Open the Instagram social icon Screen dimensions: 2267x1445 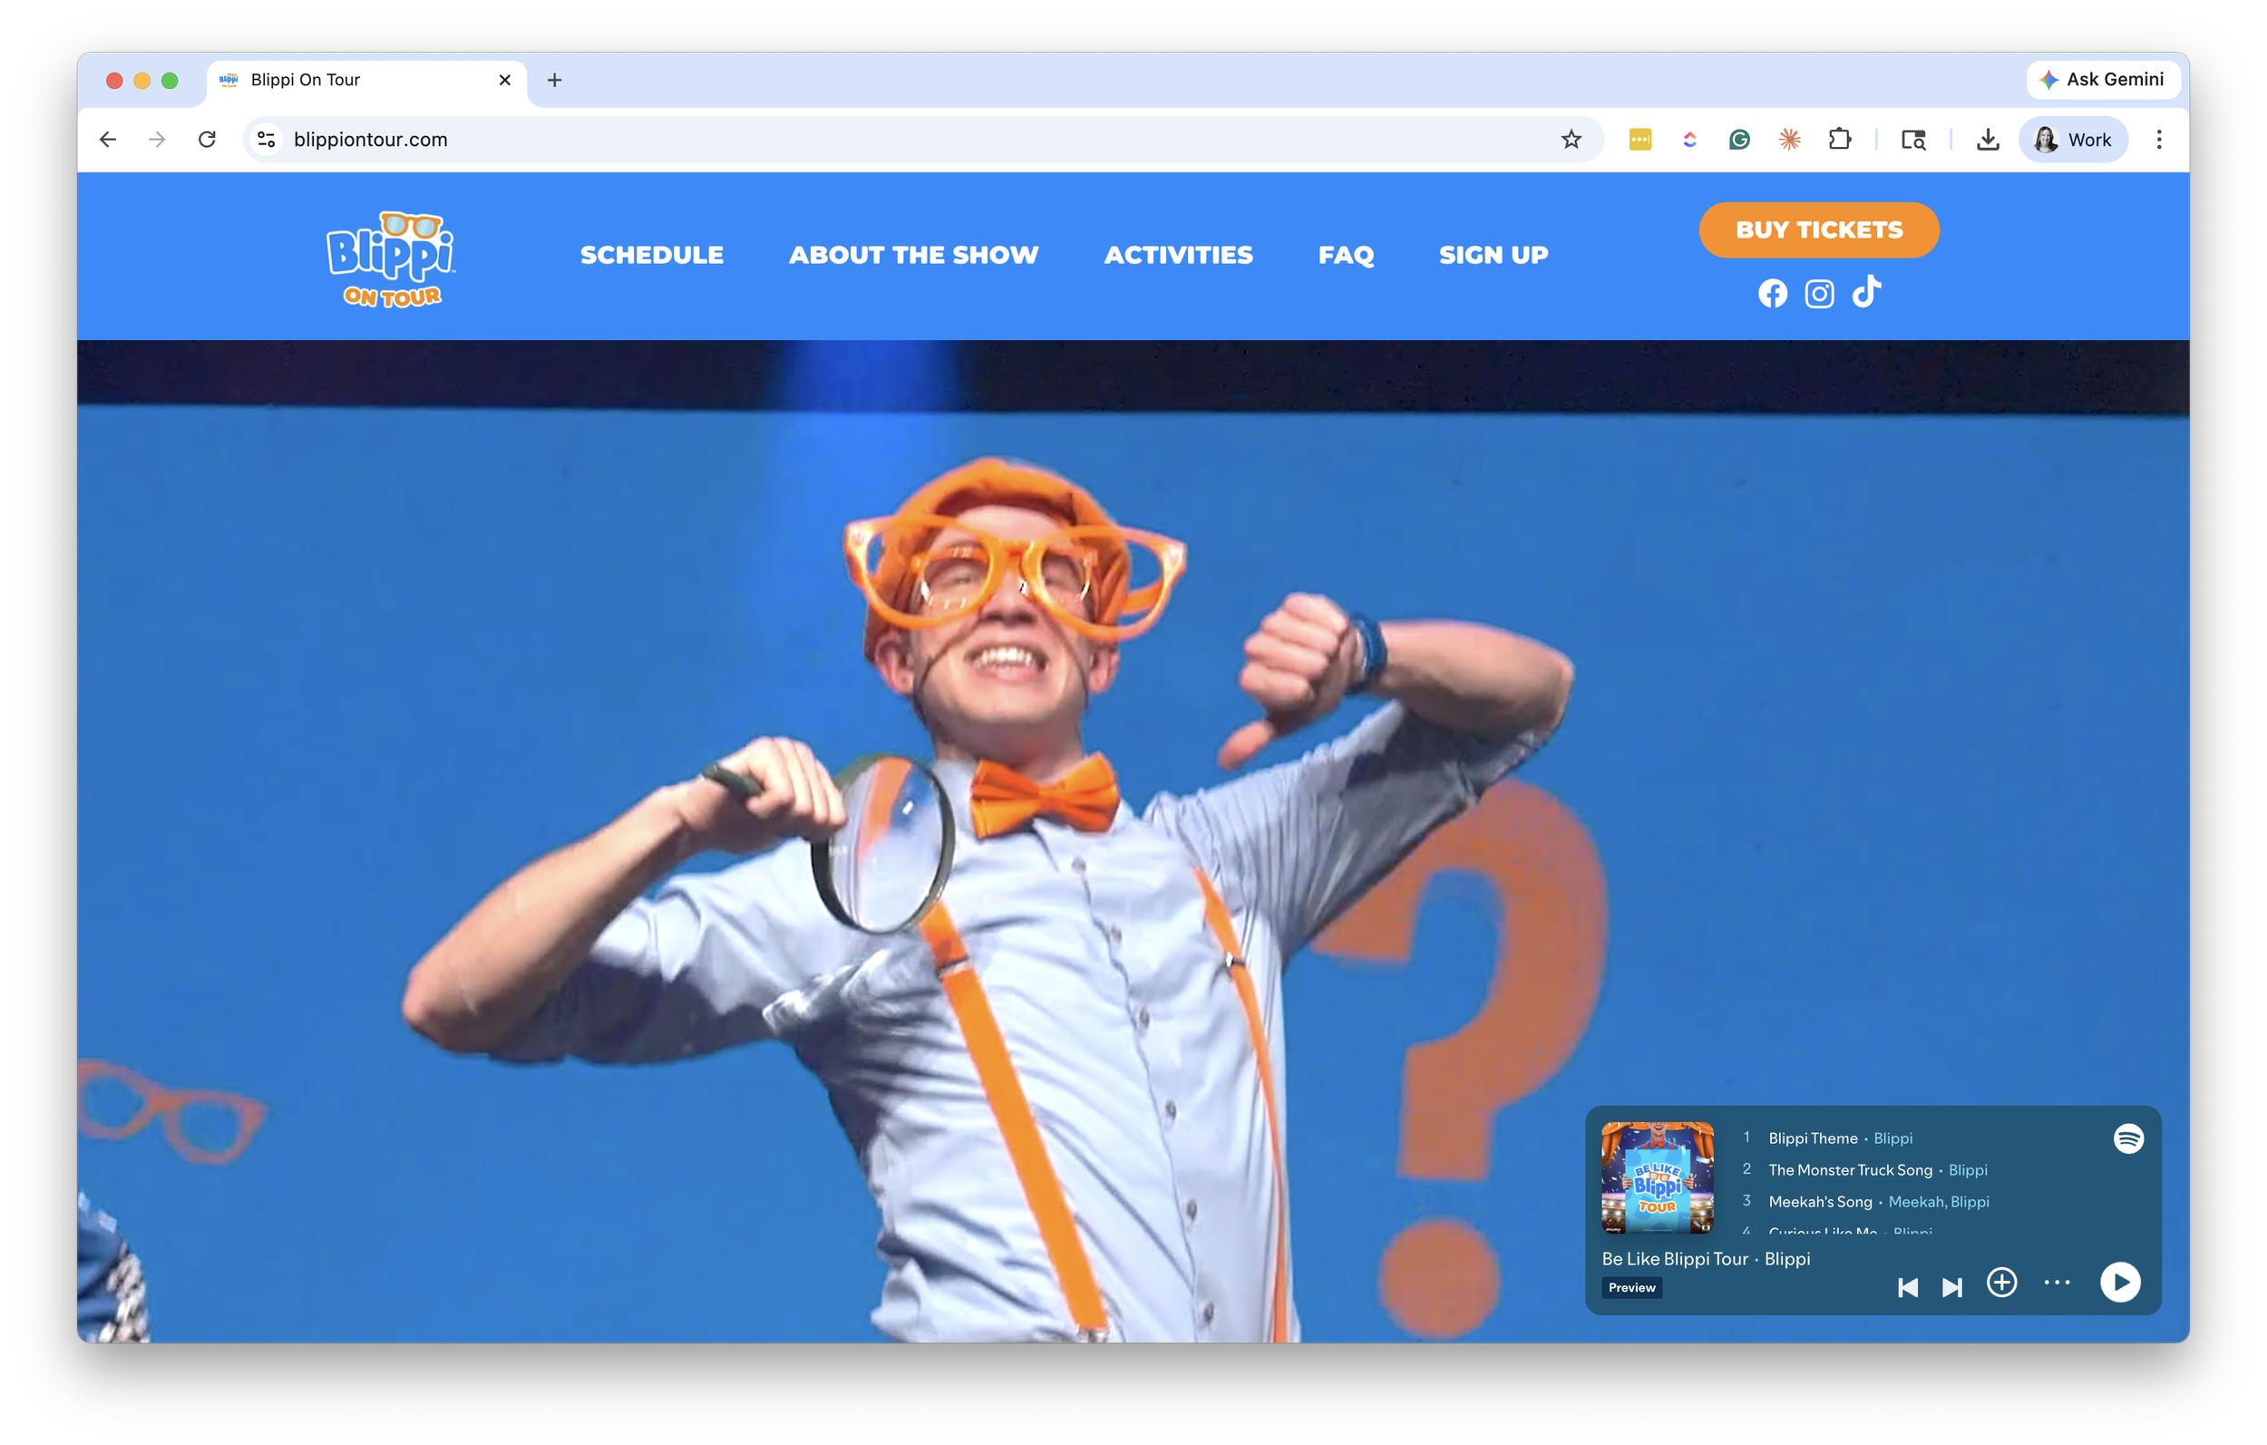click(x=1819, y=294)
